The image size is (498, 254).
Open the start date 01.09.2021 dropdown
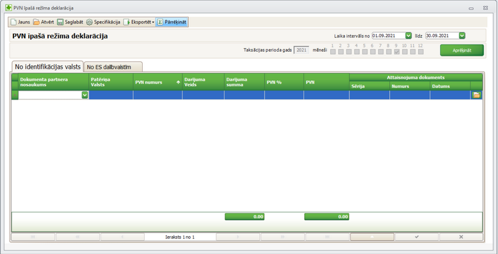[x=408, y=36]
